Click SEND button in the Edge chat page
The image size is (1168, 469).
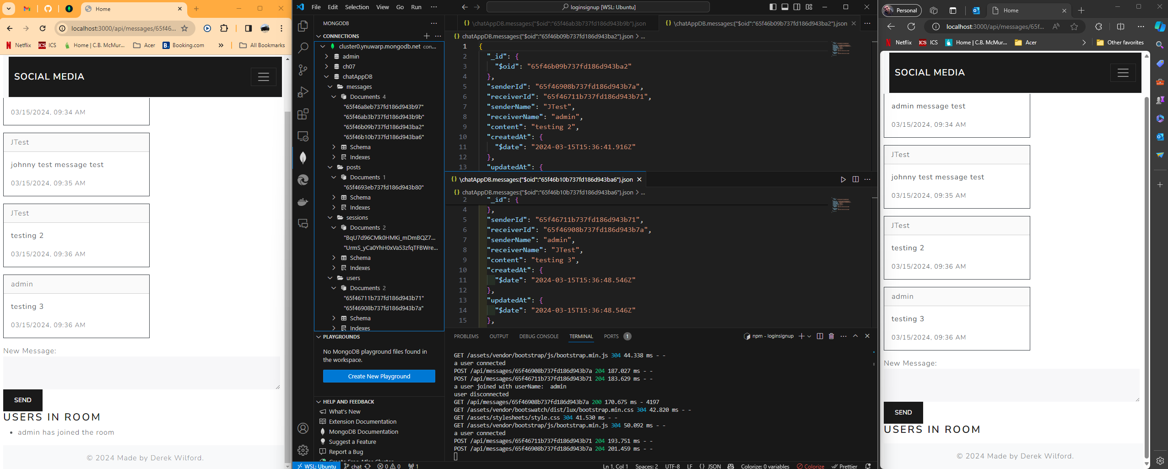coord(903,412)
